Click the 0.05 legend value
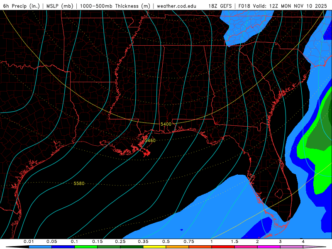 click(x=51, y=242)
